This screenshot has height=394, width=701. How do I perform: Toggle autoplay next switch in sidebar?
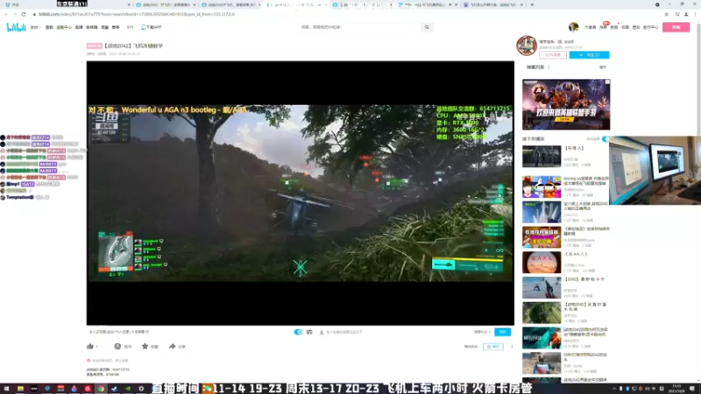click(x=605, y=139)
